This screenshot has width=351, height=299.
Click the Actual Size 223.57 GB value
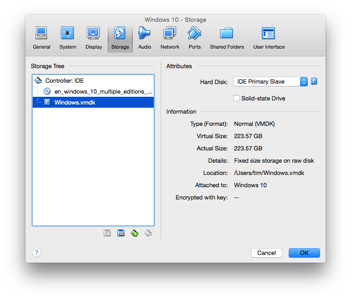point(248,149)
